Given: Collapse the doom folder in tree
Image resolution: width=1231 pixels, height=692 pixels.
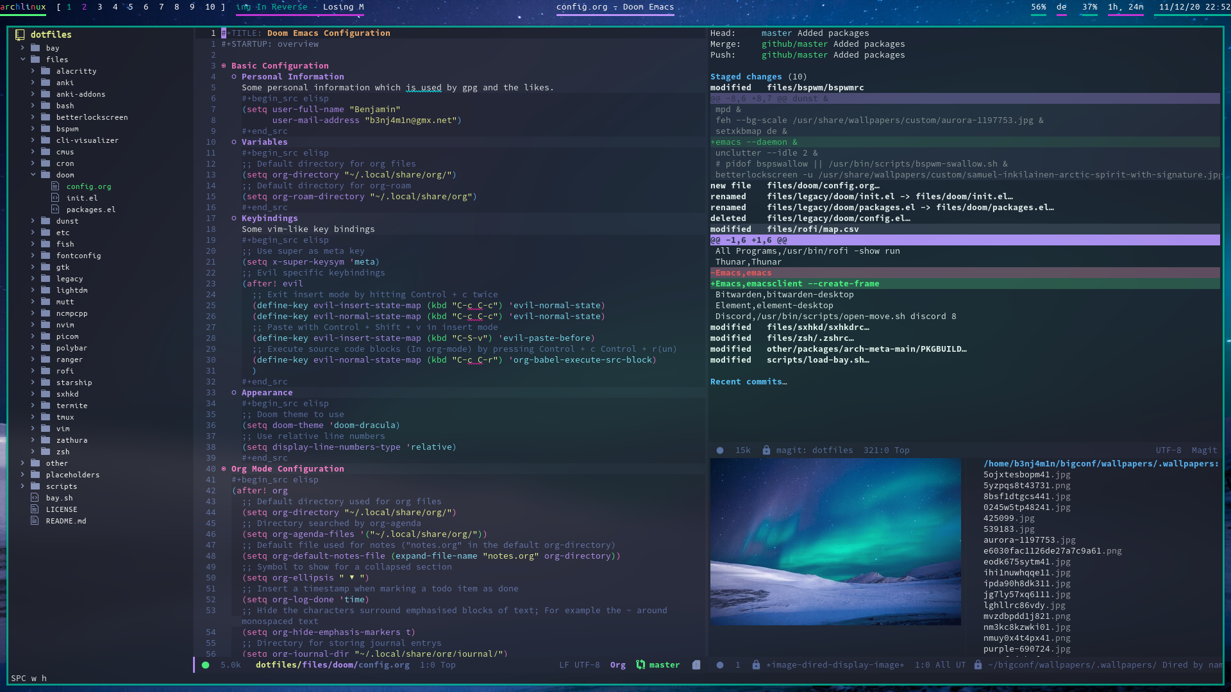Looking at the screenshot, I should tap(33, 175).
